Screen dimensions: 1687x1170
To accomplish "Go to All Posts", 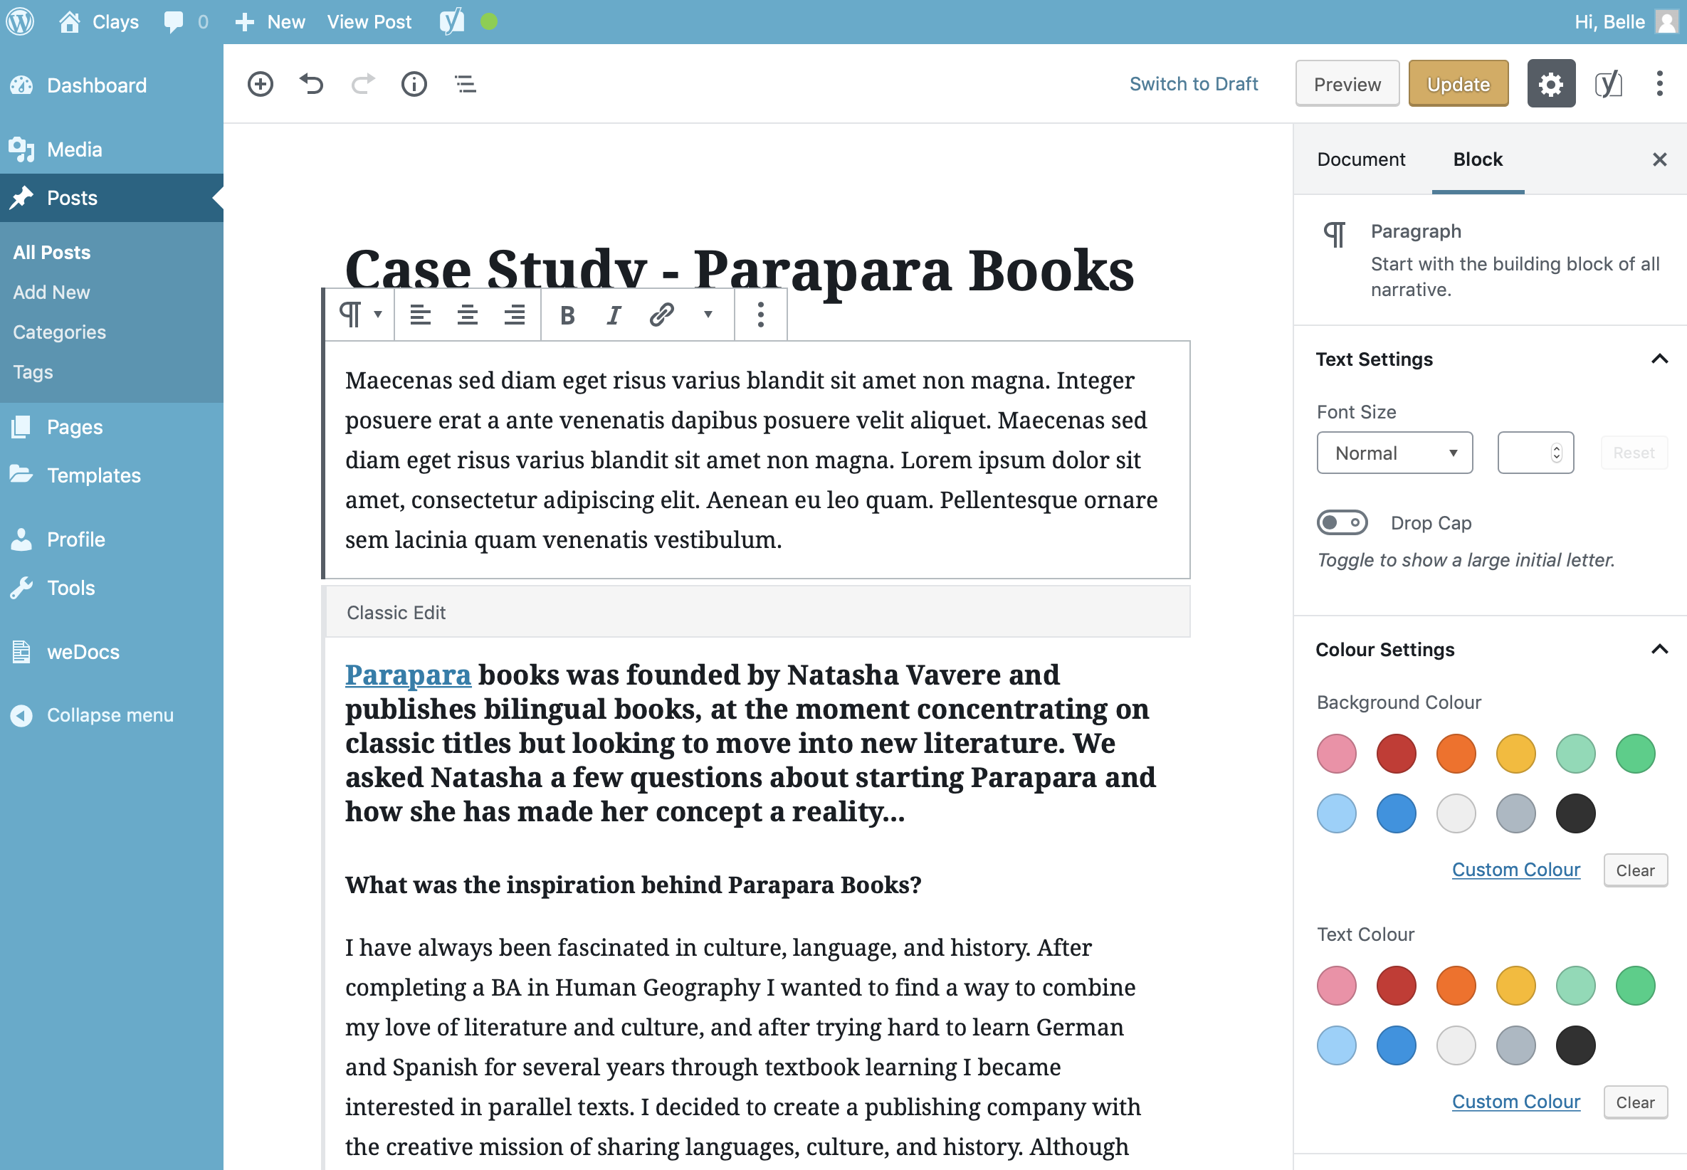I will pos(51,252).
